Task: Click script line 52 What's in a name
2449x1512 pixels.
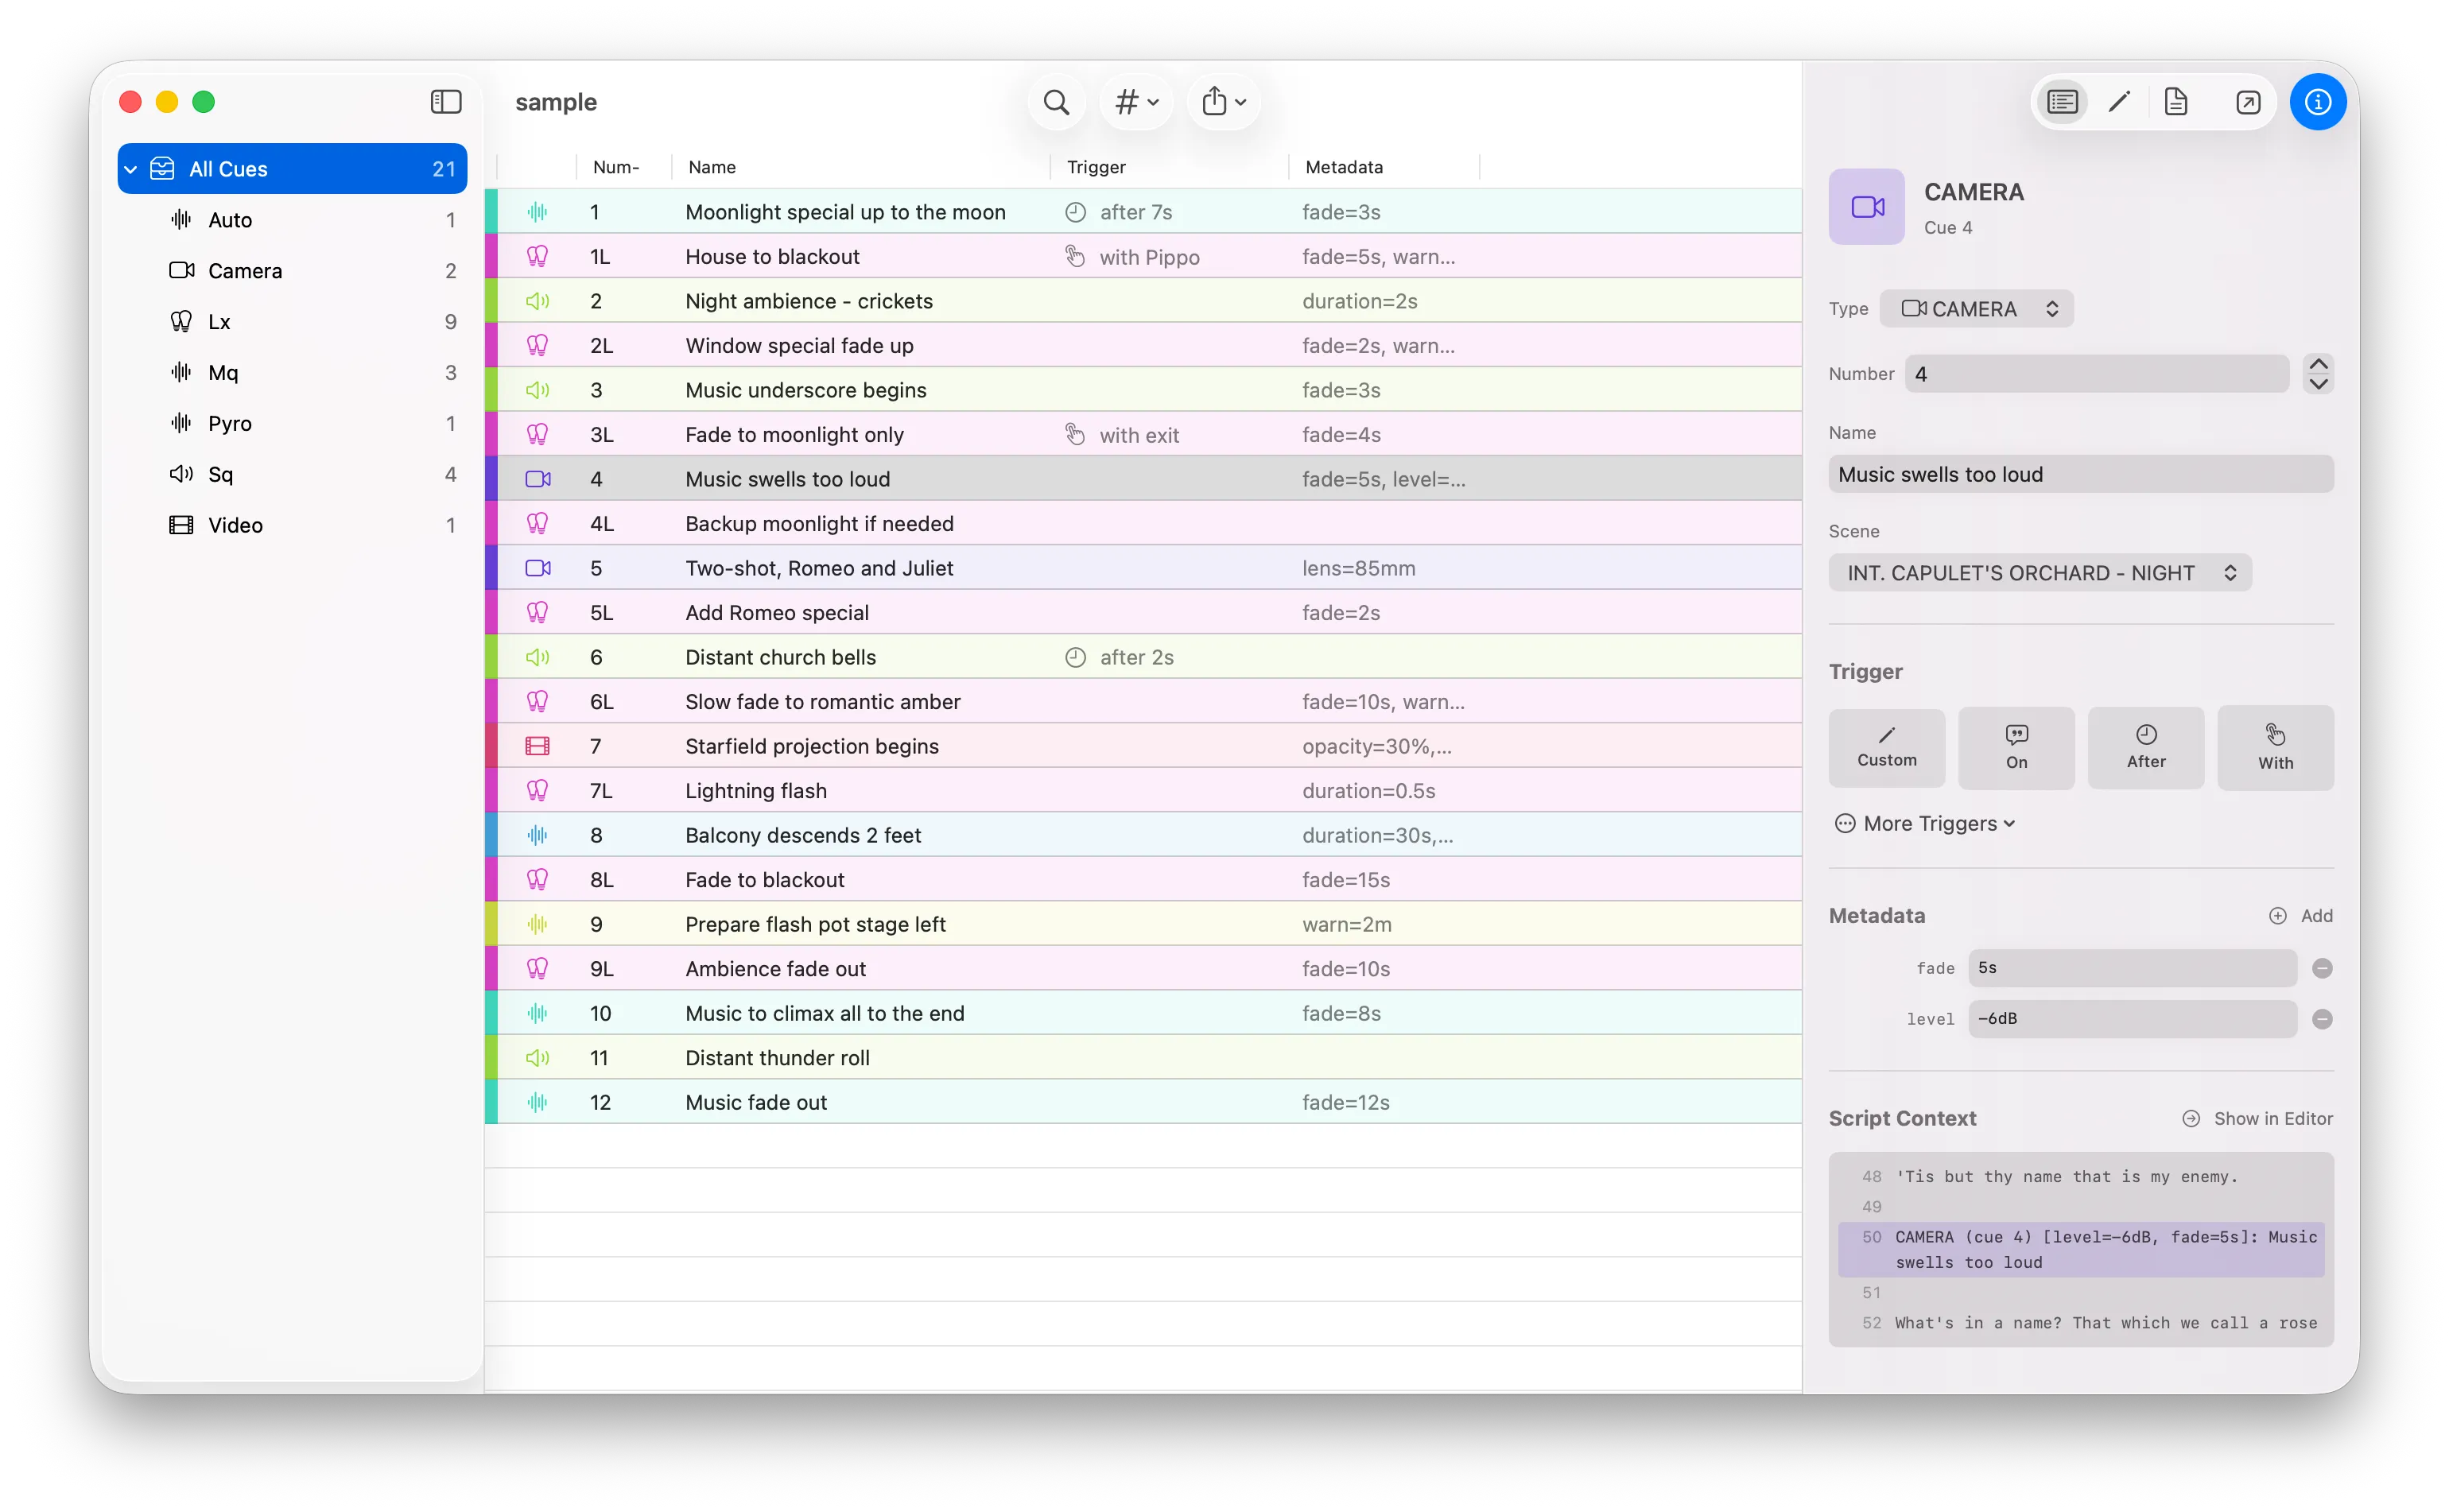Action: tap(2081, 1323)
